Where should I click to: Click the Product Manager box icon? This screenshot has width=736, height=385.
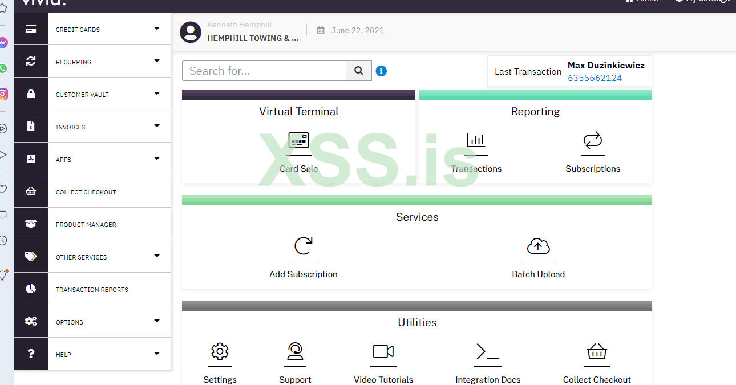point(31,224)
